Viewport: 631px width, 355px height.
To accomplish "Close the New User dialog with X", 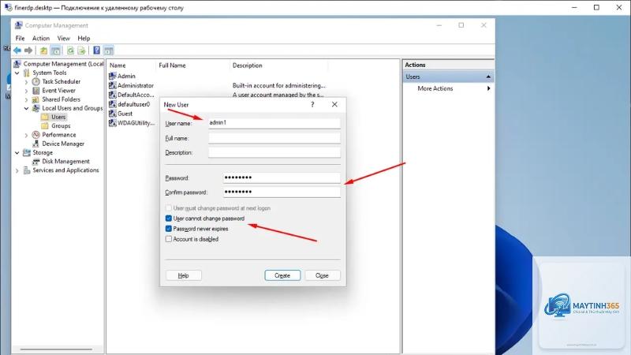I will [334, 104].
